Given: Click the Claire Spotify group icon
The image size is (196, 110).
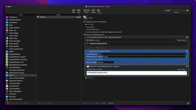Looking at the screenshot, I should point(7,46).
